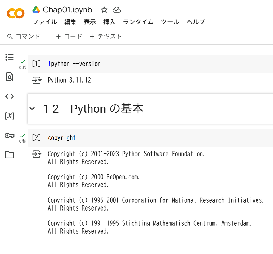This screenshot has width=273, height=254.
Task: Collapse the 1-2 Python の基本 section
Action: pyautogui.click(x=32, y=109)
